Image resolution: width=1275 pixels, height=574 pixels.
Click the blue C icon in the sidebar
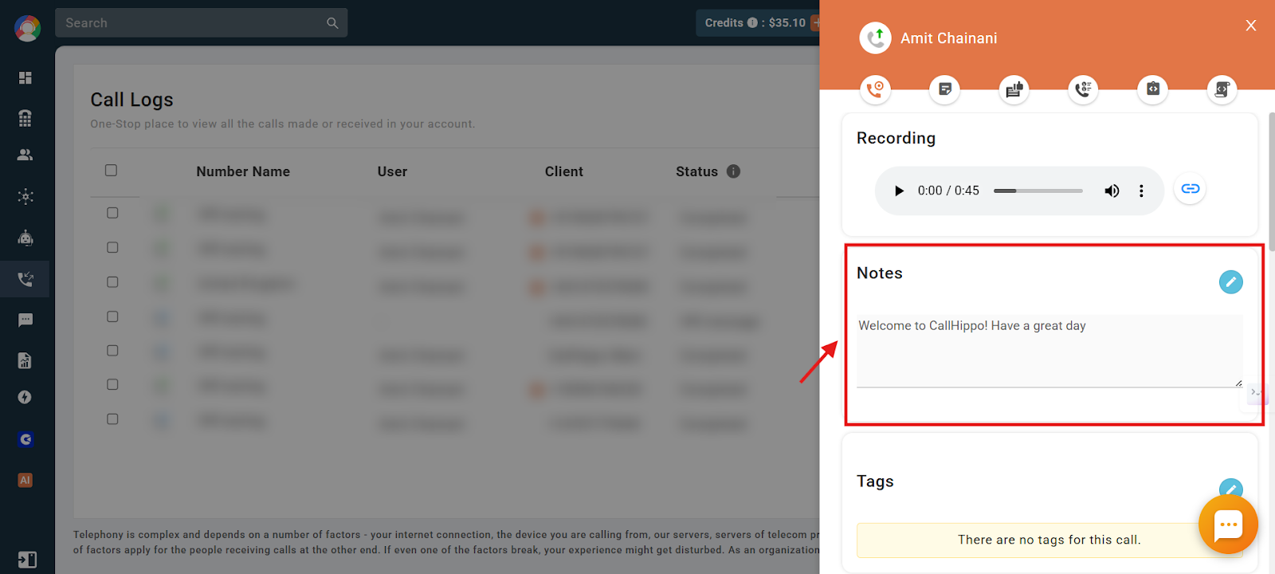point(25,439)
